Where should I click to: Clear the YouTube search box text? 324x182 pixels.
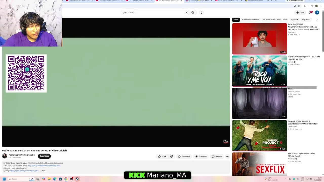point(187,12)
